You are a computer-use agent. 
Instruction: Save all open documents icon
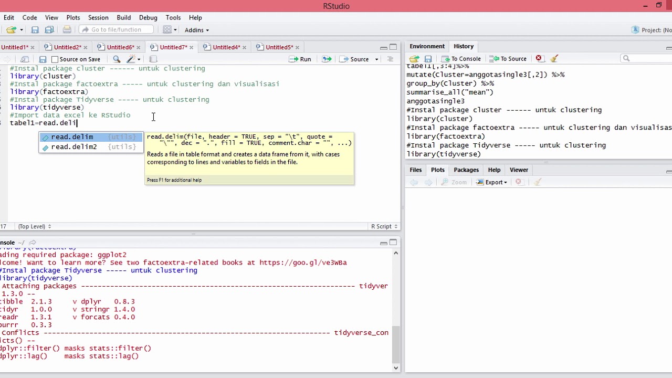(49, 30)
